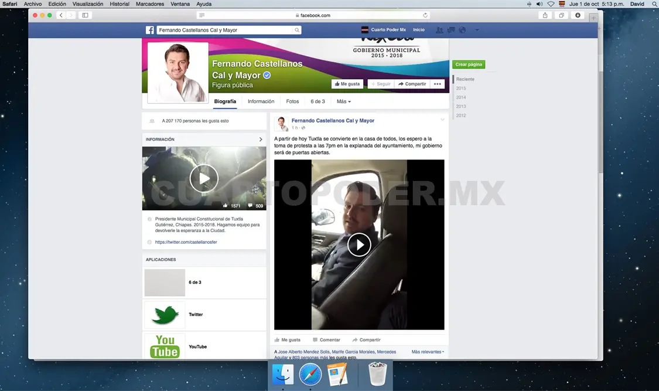This screenshot has width=659, height=391.
Task: Open Safari from the Dock
Action: [x=310, y=374]
